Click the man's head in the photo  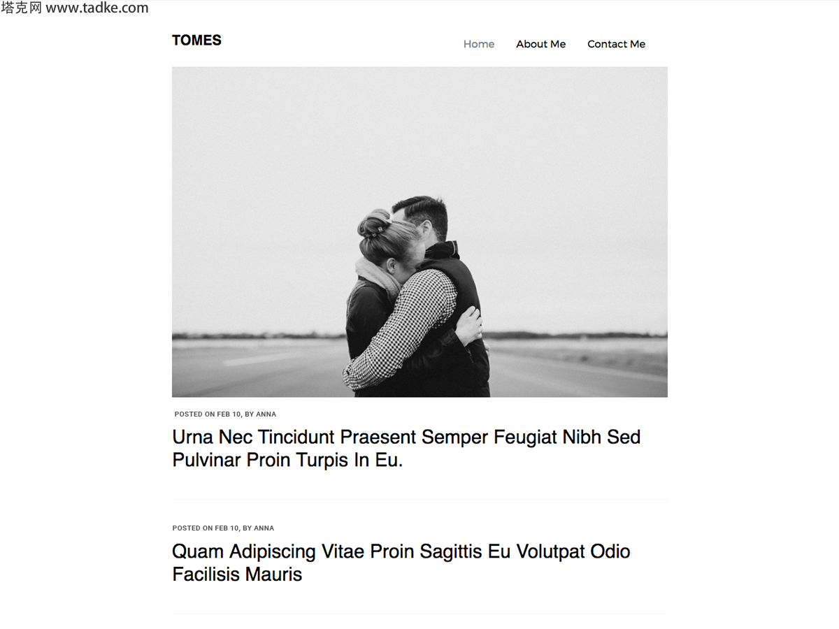pyautogui.click(x=423, y=217)
